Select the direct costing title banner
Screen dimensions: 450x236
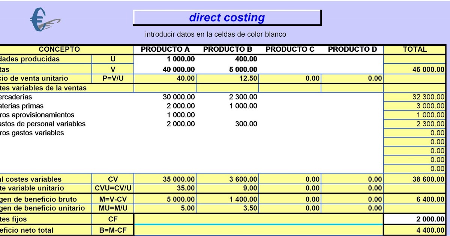point(227,17)
